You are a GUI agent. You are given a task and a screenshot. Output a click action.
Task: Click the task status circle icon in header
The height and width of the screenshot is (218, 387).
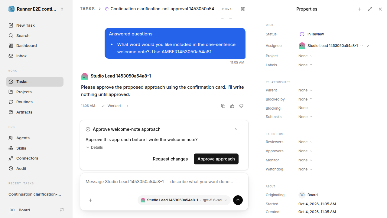107,9
